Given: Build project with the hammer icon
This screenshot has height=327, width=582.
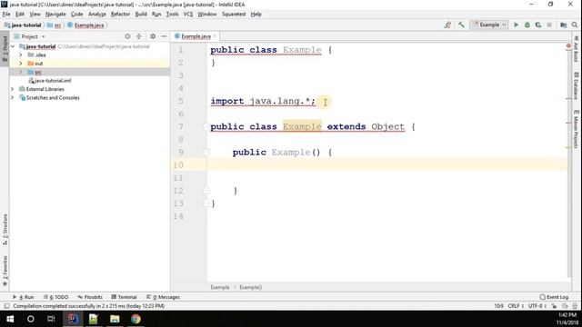Looking at the screenshot, I should 461,25.
